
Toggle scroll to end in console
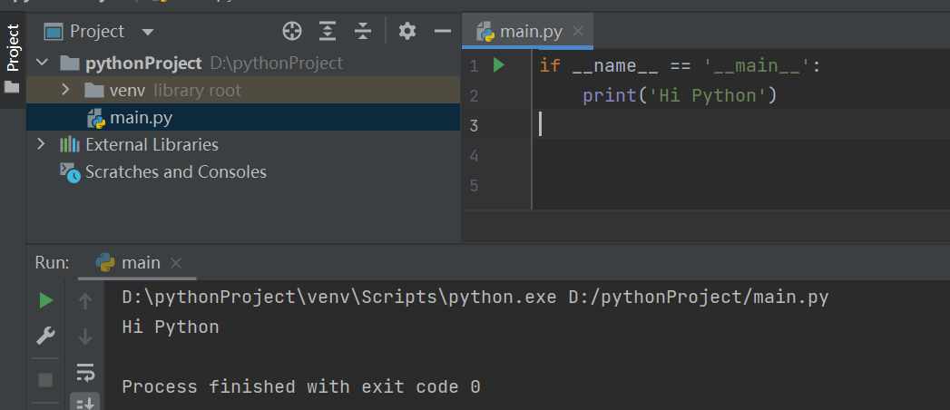(x=85, y=402)
